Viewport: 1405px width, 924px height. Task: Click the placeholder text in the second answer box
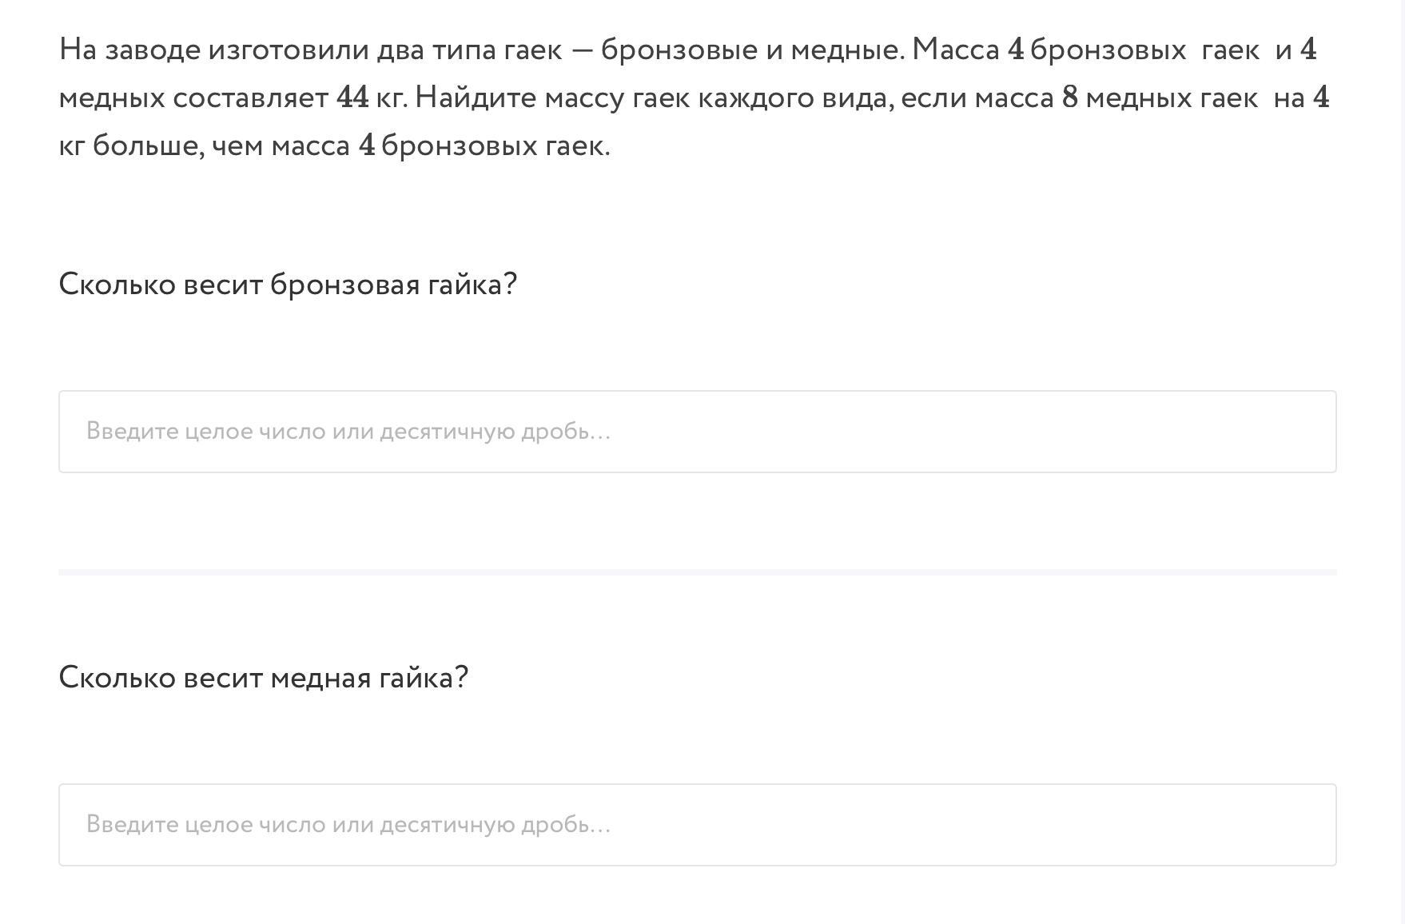[x=348, y=825]
